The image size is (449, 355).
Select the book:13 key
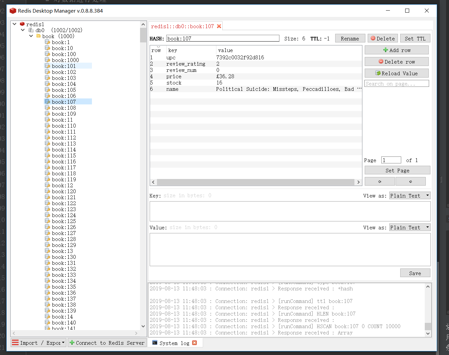(x=62, y=251)
